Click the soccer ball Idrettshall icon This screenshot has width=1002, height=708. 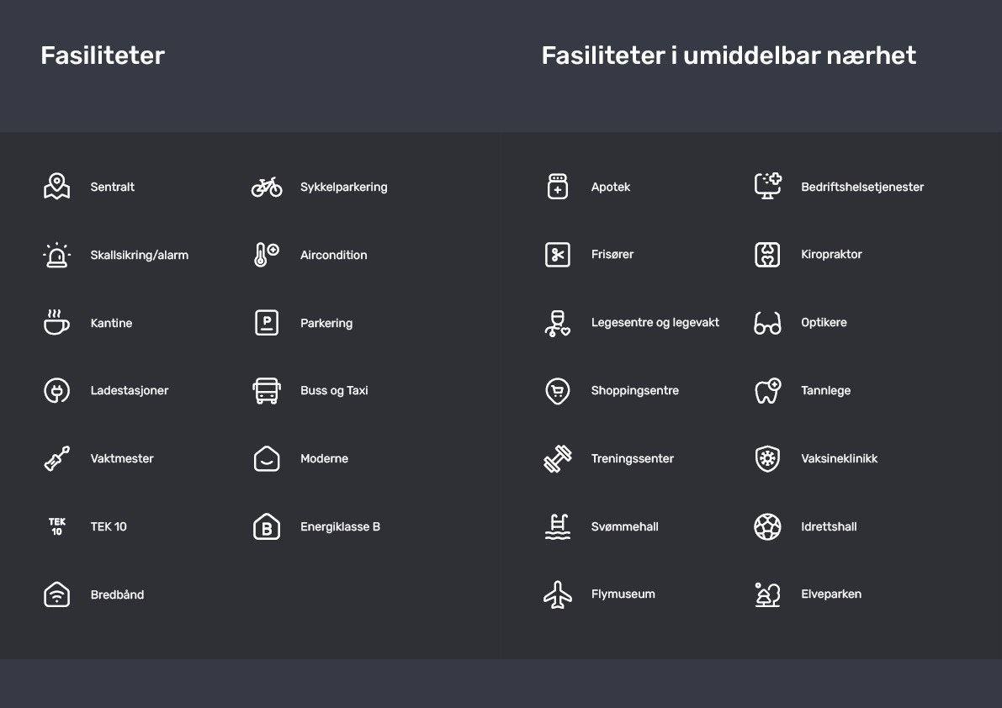pos(767,526)
